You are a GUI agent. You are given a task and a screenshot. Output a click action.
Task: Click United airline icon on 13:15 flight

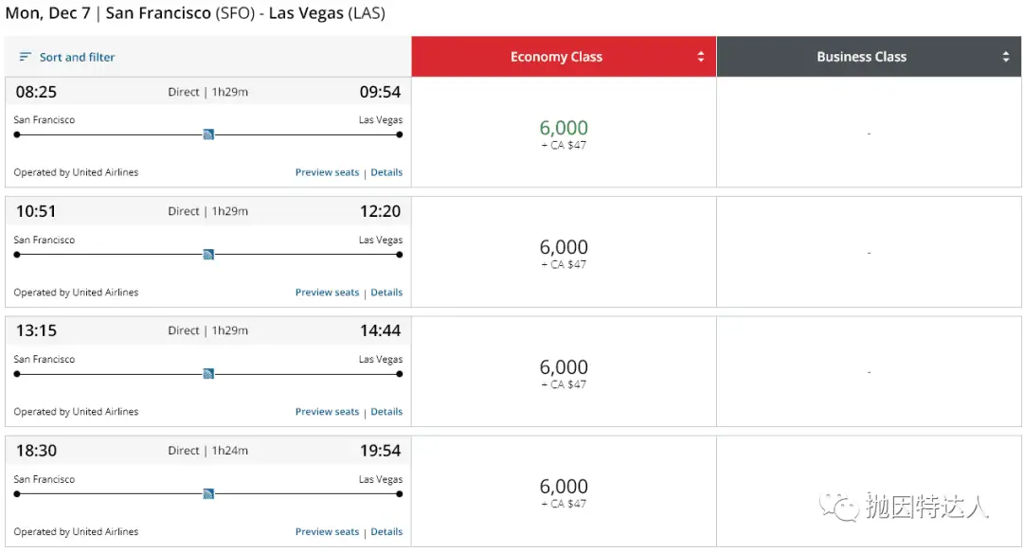(208, 374)
